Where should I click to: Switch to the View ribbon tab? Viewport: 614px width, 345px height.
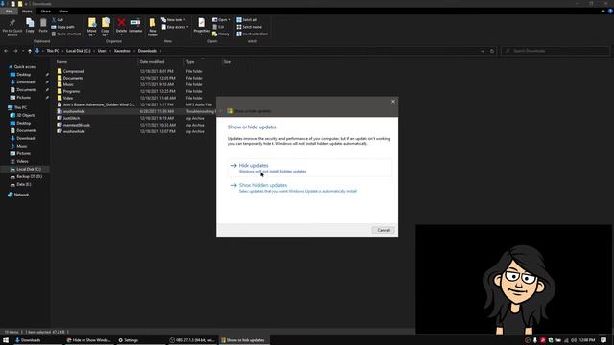(63, 11)
